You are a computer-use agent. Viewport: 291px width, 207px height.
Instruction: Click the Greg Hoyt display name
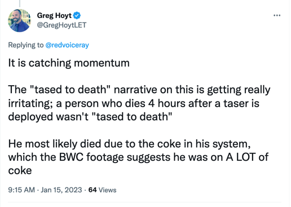coord(54,15)
